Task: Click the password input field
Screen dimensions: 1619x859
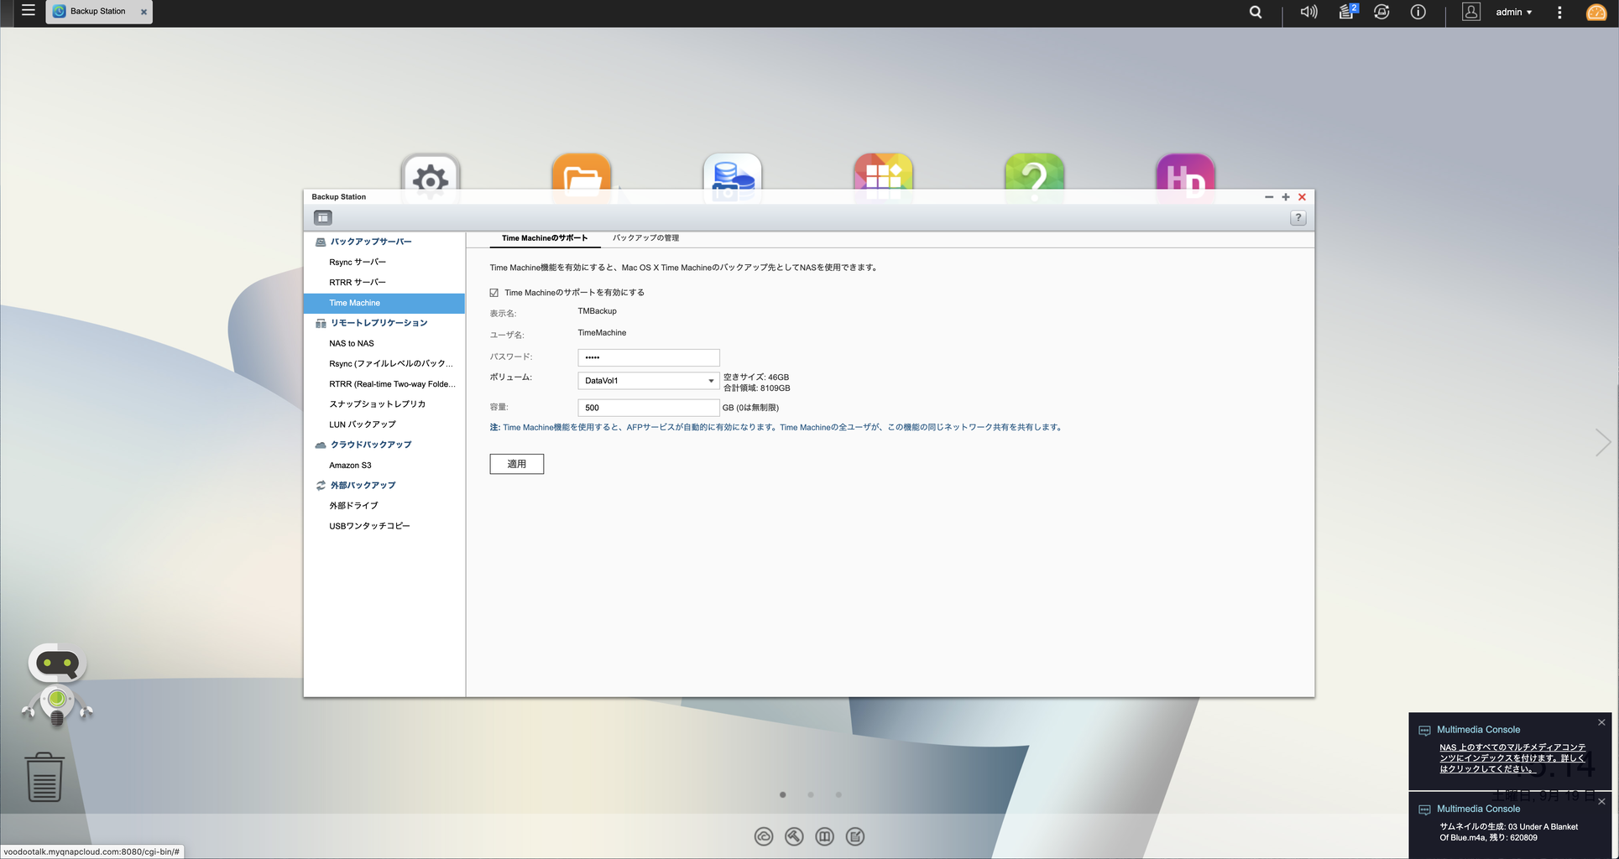Action: (648, 357)
